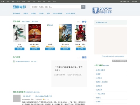Click 豆品 in the top bar
The image size is (140, 105).
click(x=54, y=1)
